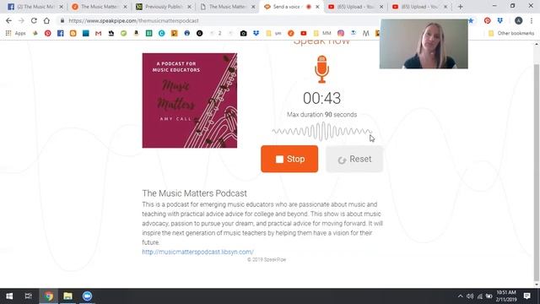Viewport: 540px width, 304px height.
Task: Click the Dropbox extension icon in toolbar
Action: pyautogui.click(x=500, y=20)
